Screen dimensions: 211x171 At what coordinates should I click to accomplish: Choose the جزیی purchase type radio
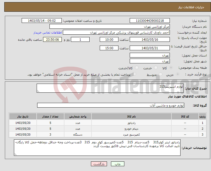click(x=178, y=74)
